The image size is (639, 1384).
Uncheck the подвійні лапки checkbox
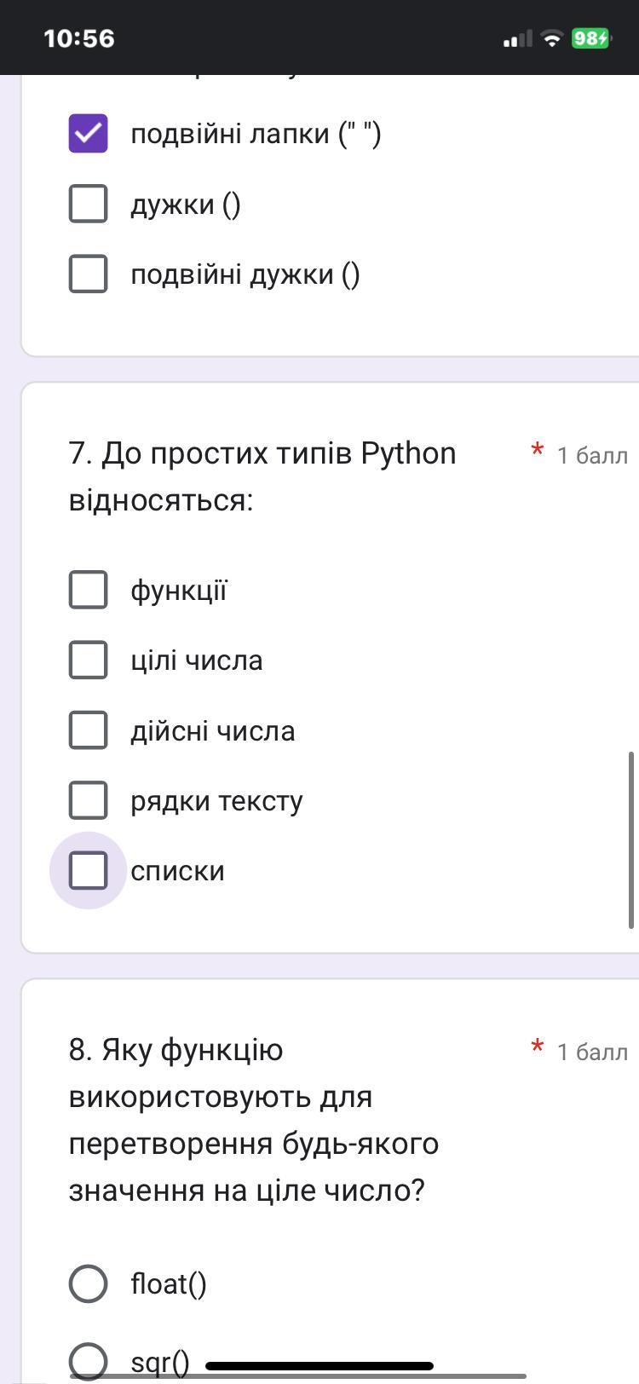(x=88, y=134)
